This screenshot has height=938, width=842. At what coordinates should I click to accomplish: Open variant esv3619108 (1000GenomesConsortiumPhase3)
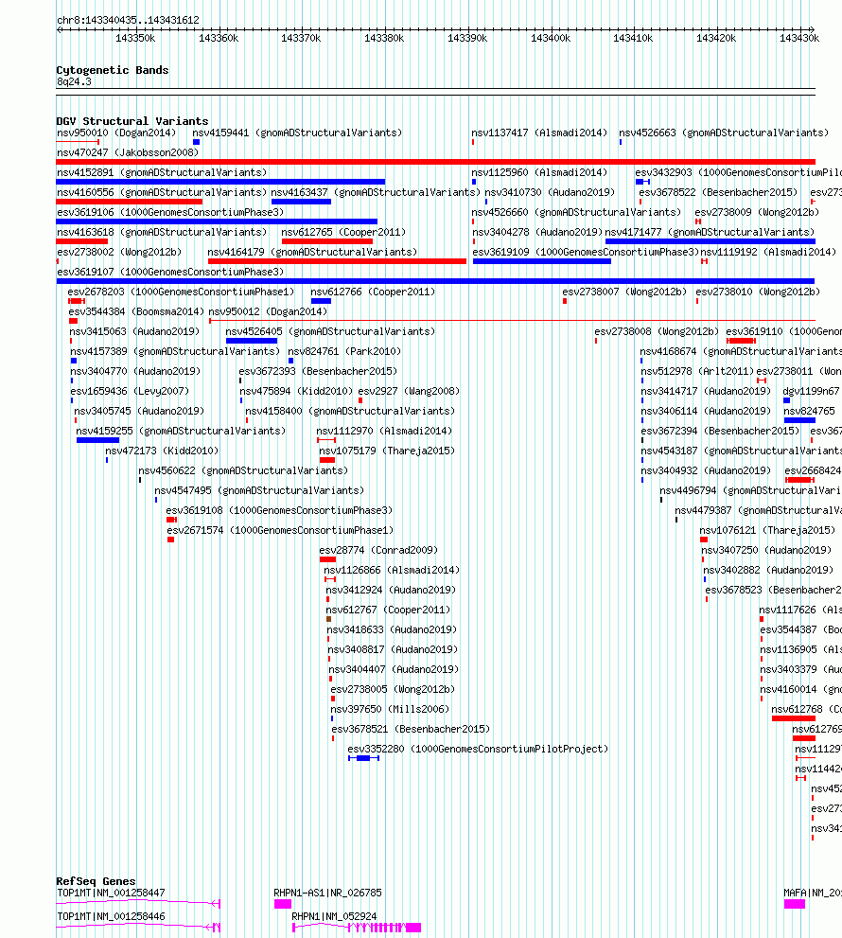point(280,510)
